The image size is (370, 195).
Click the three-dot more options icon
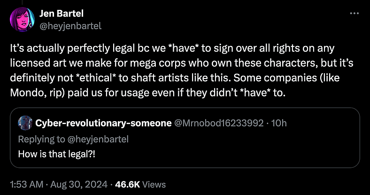pyautogui.click(x=354, y=14)
